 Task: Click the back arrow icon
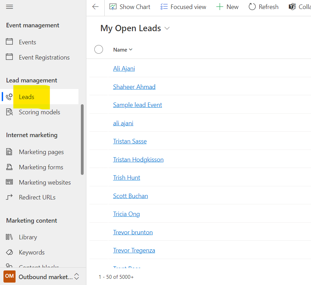pyautogui.click(x=95, y=7)
